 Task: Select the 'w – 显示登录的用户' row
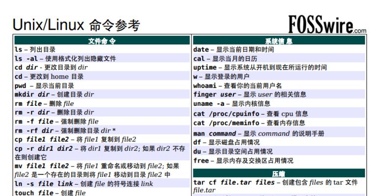click(279, 76)
